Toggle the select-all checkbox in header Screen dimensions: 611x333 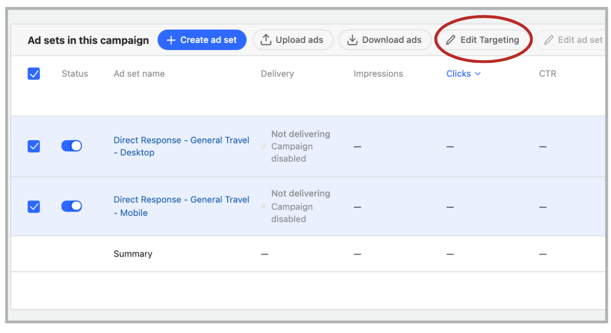coord(34,74)
